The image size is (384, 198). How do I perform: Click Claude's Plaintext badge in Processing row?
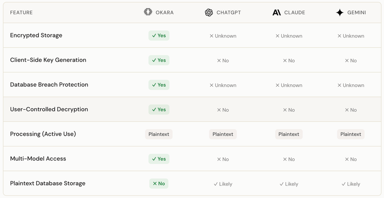tap(288, 134)
